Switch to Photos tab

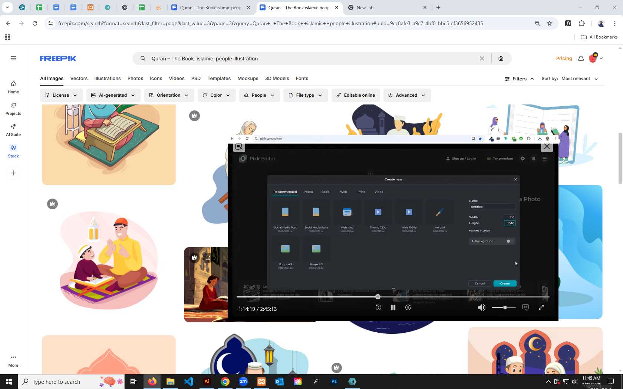point(135,79)
